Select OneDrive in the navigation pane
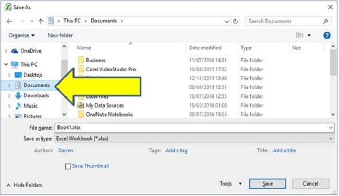This screenshot has width=339, height=196. [31, 51]
